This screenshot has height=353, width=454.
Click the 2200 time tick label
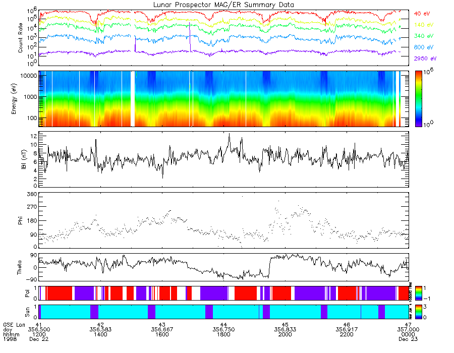point(347,334)
